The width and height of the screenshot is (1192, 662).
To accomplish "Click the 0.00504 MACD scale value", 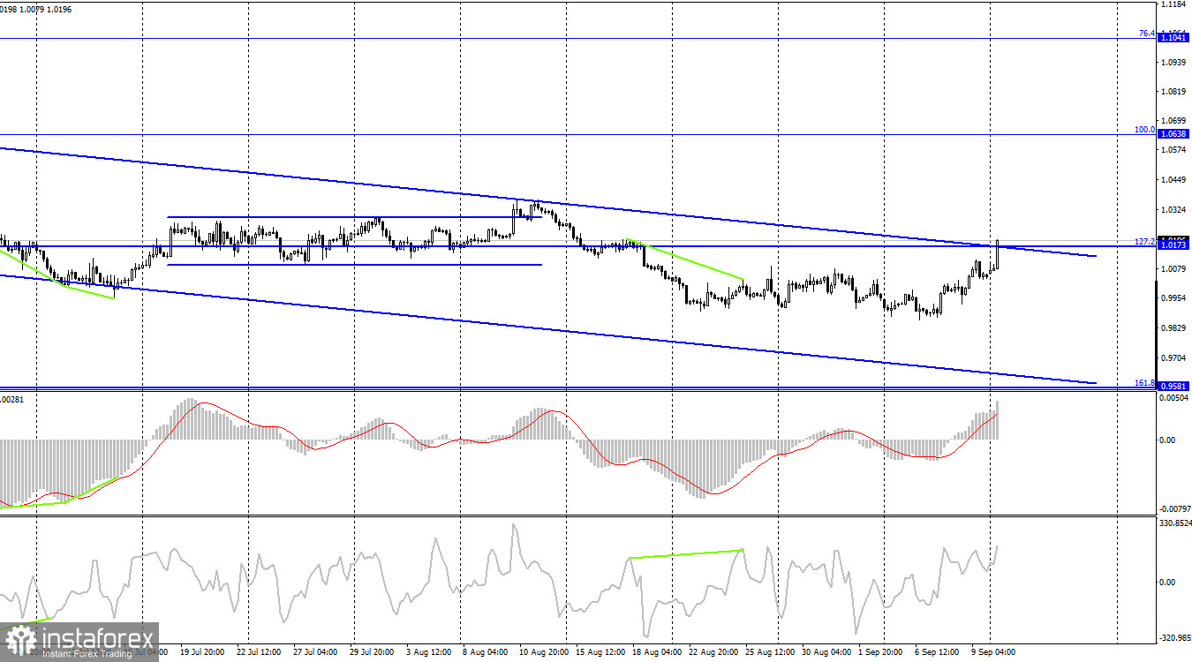I will click(x=1174, y=399).
